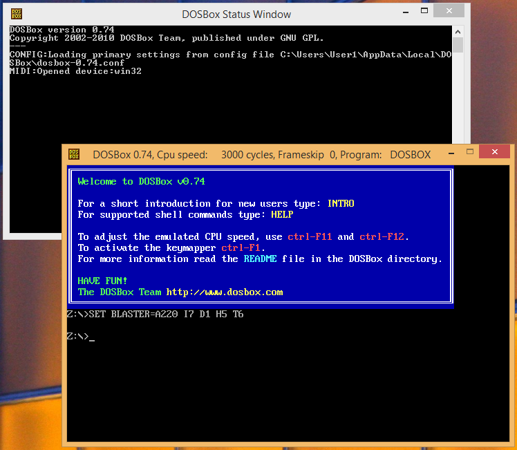Click the DOSBox 0.74 window title bar icon
Image resolution: width=517 pixels, height=450 pixels.
(74, 154)
